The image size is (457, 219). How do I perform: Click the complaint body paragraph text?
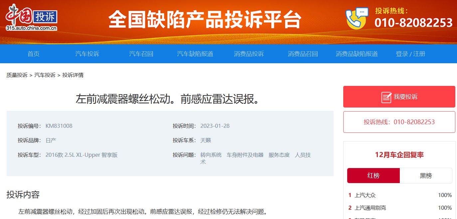click(x=143, y=212)
